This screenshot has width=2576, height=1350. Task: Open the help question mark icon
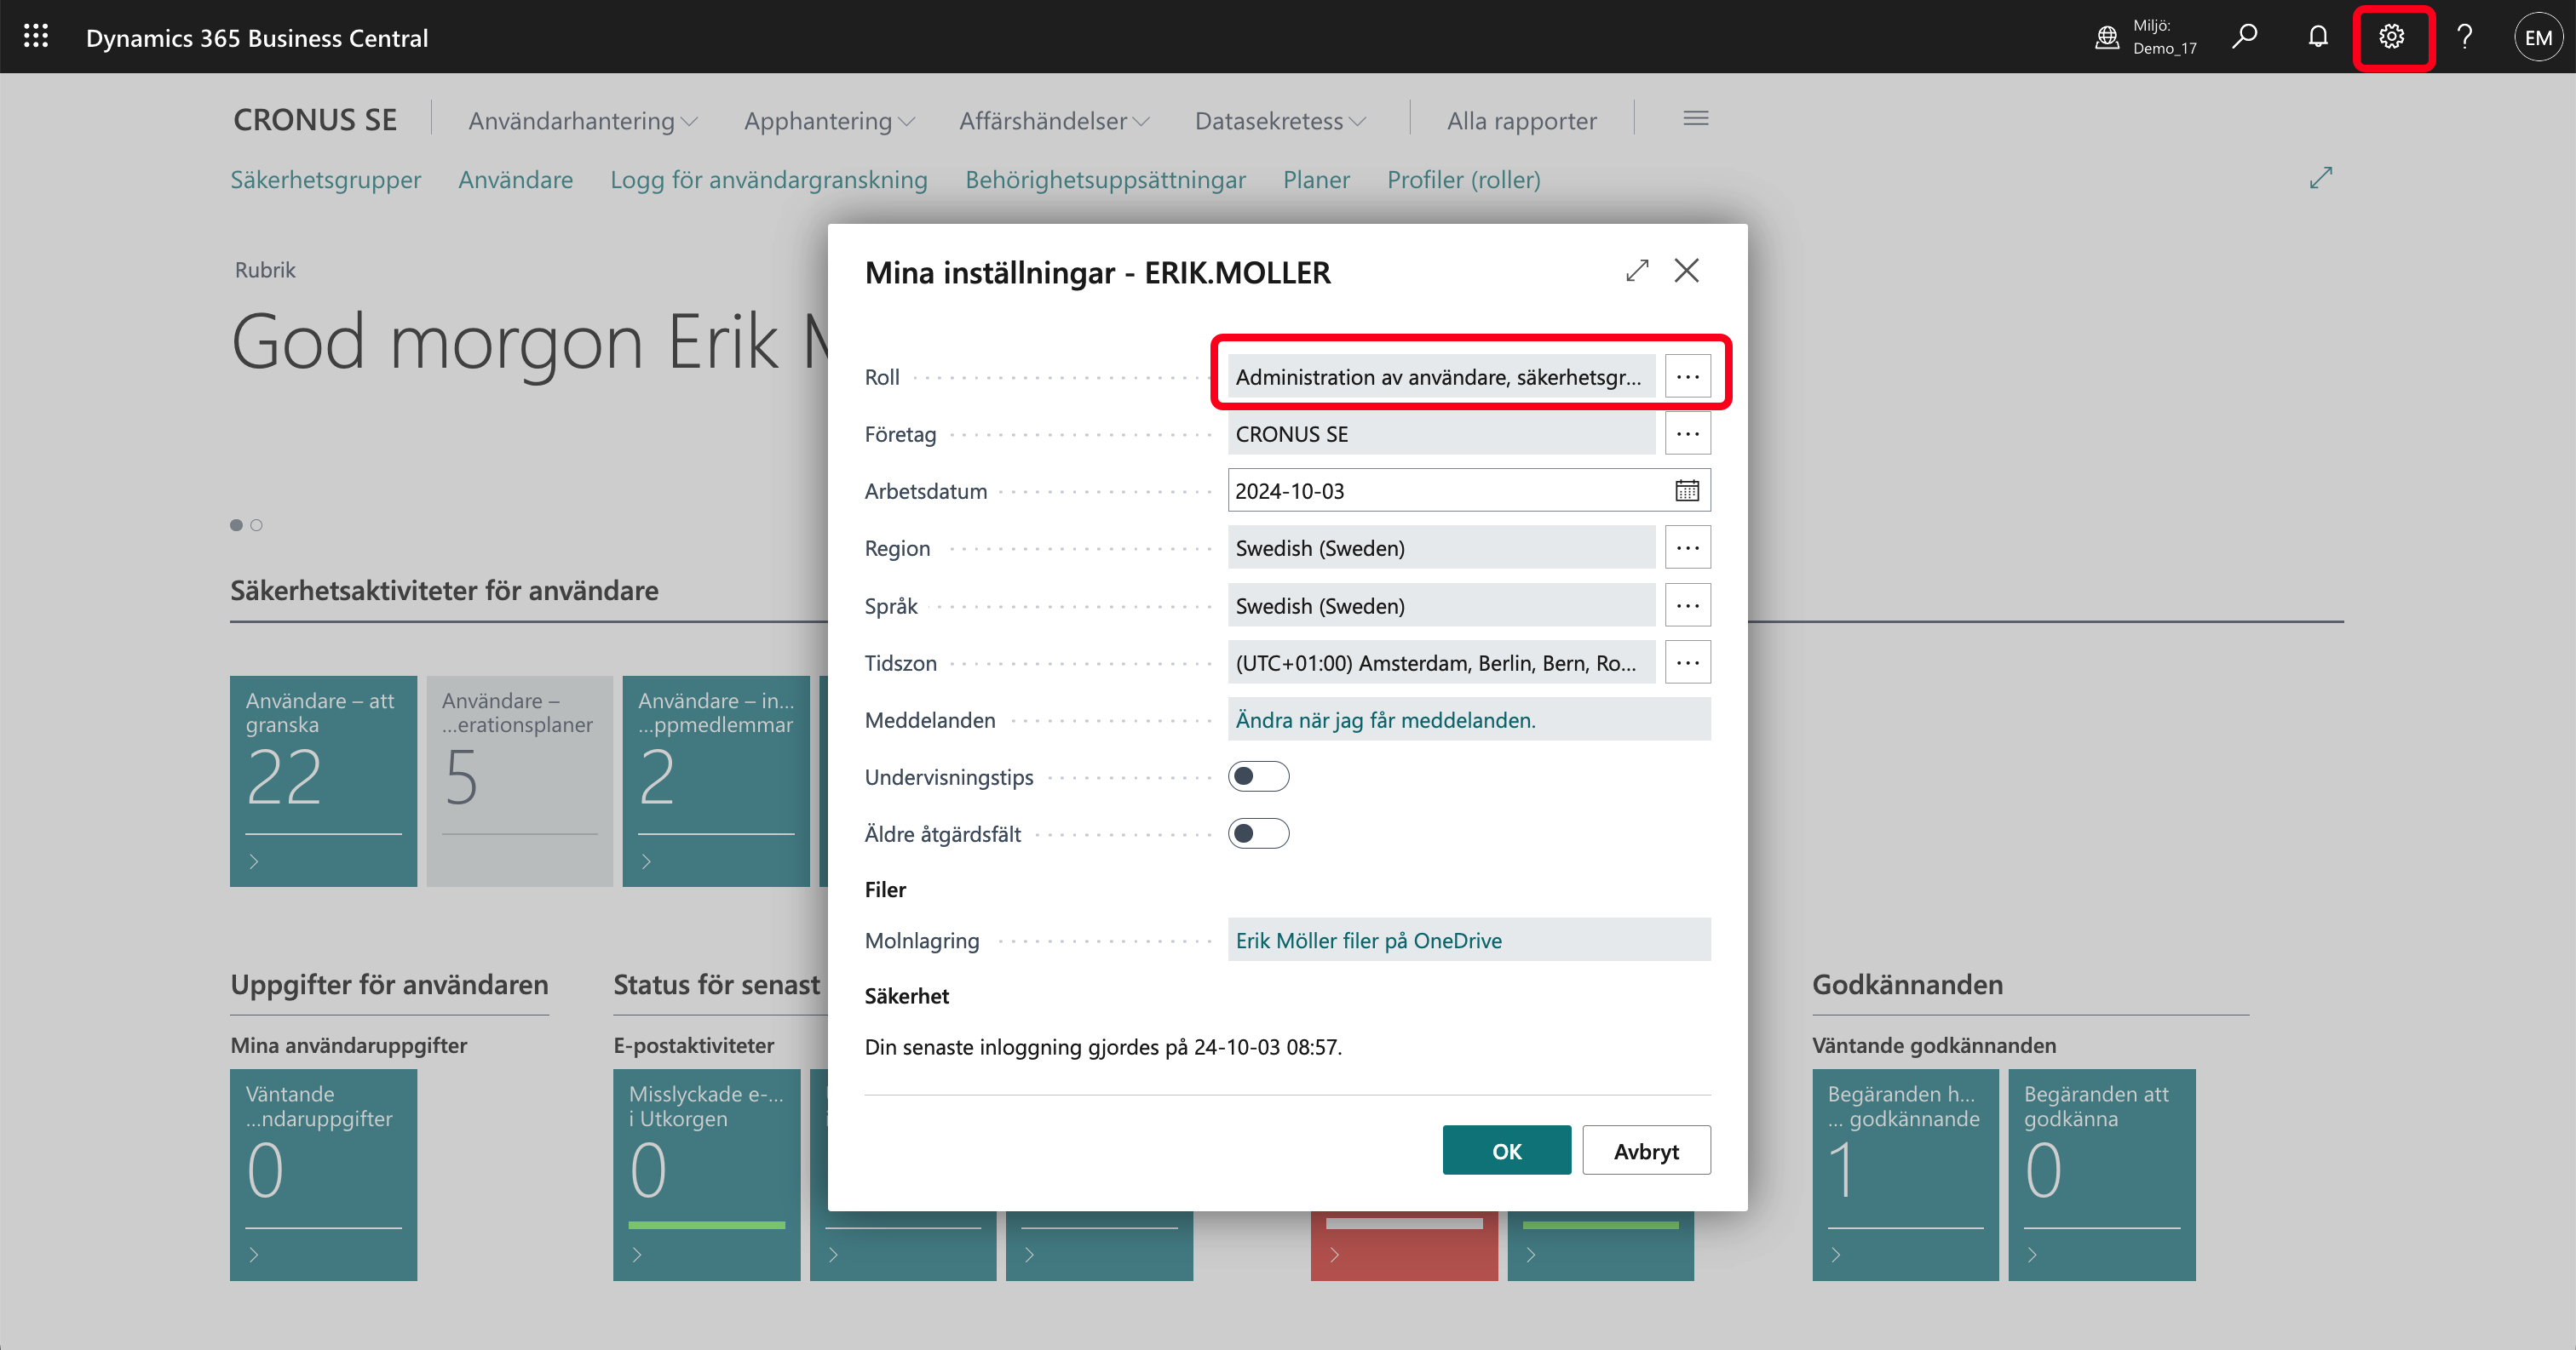pos(2464,37)
